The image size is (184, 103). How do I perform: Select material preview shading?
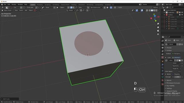(x=154, y=10)
